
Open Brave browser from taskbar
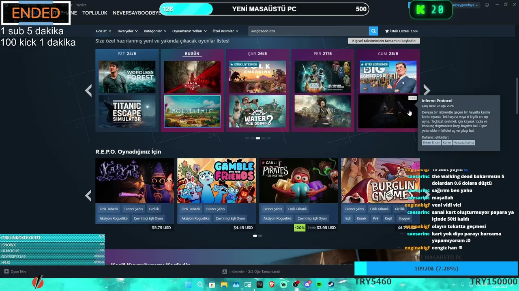[272, 285]
